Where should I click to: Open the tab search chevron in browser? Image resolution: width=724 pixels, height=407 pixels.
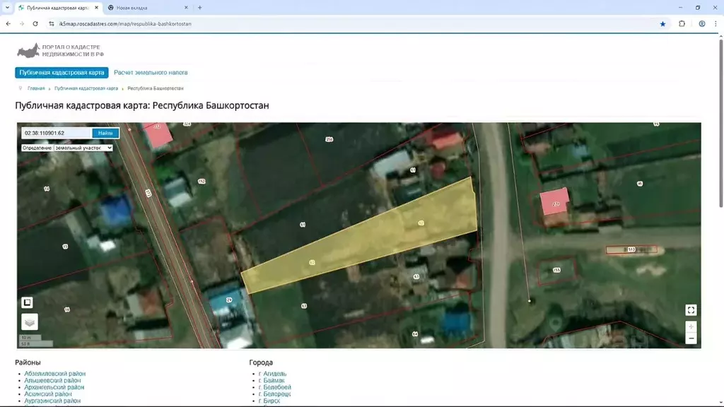click(x=7, y=8)
